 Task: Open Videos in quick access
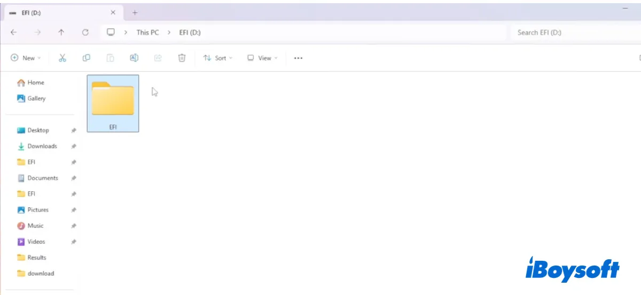pos(31,242)
